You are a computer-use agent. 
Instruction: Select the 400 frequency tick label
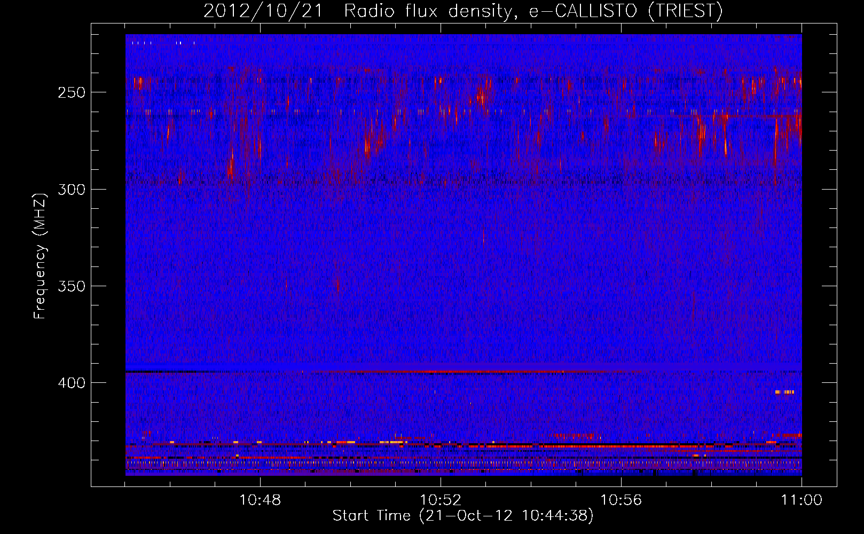72,383
